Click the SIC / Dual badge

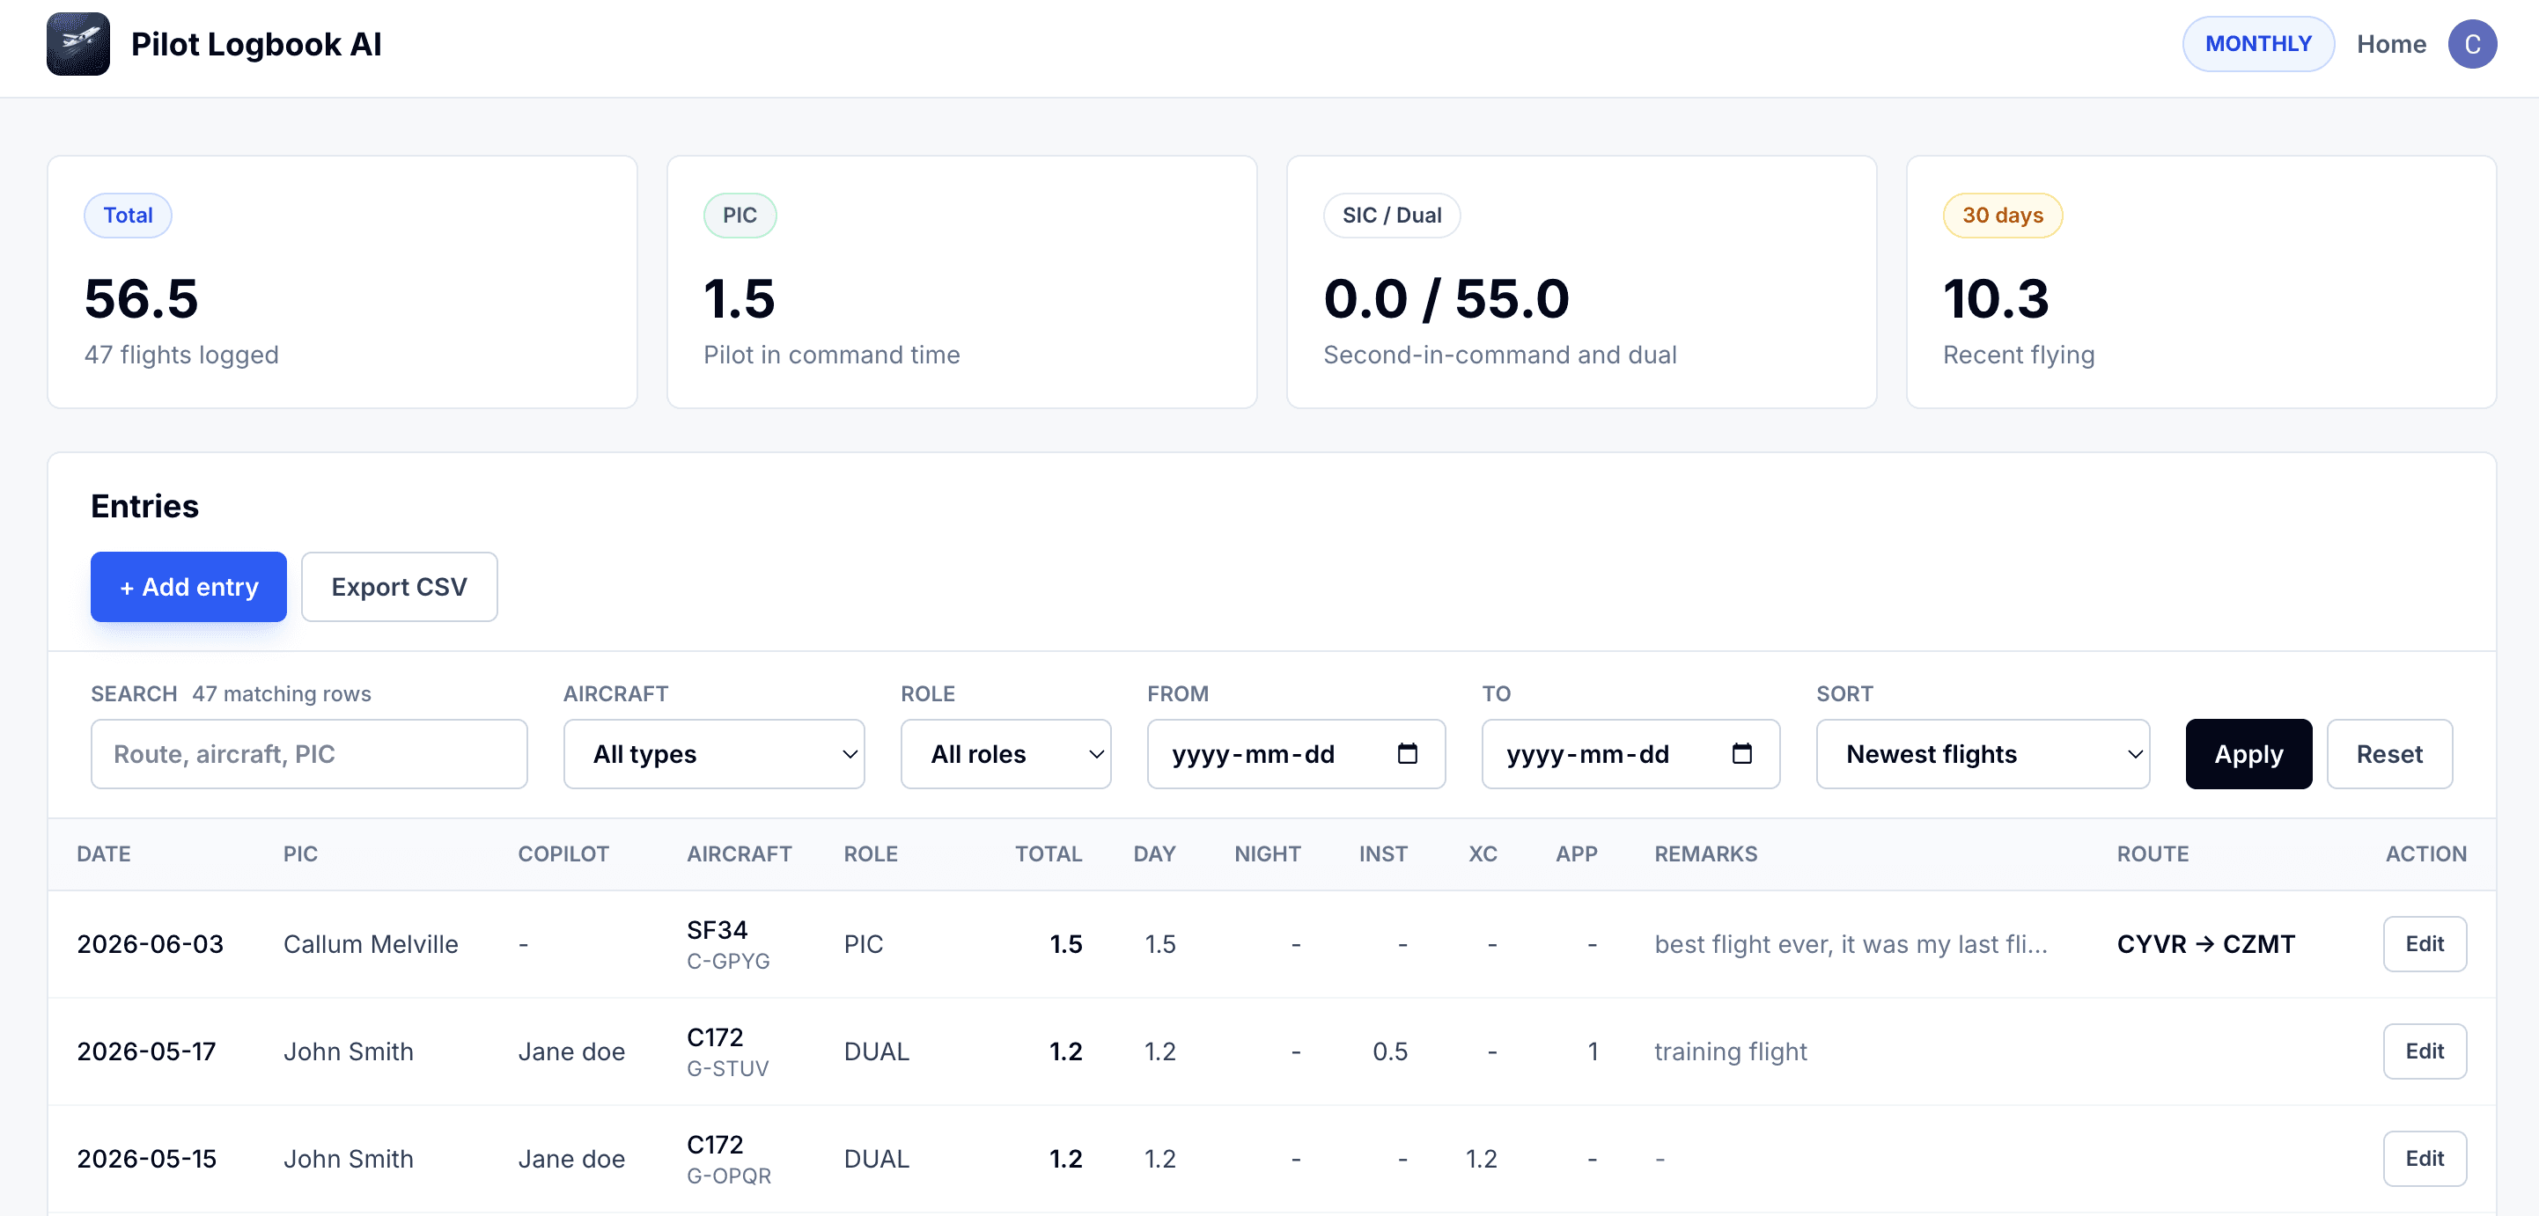(1391, 216)
